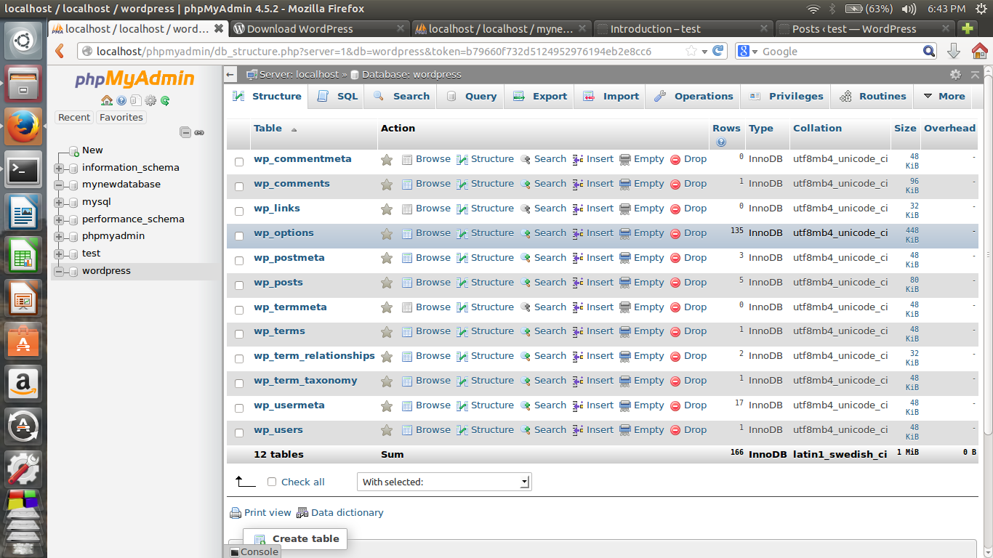Empty the wp_comments table
The height and width of the screenshot is (558, 993).
(x=642, y=184)
